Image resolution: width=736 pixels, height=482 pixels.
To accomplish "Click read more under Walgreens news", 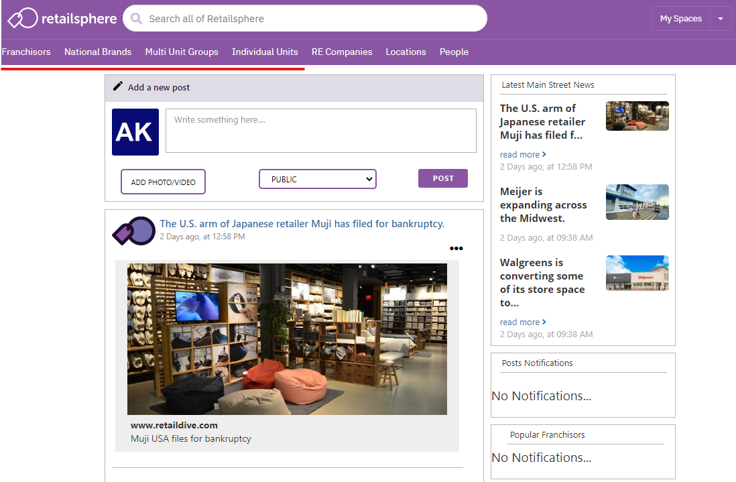I will (x=519, y=322).
